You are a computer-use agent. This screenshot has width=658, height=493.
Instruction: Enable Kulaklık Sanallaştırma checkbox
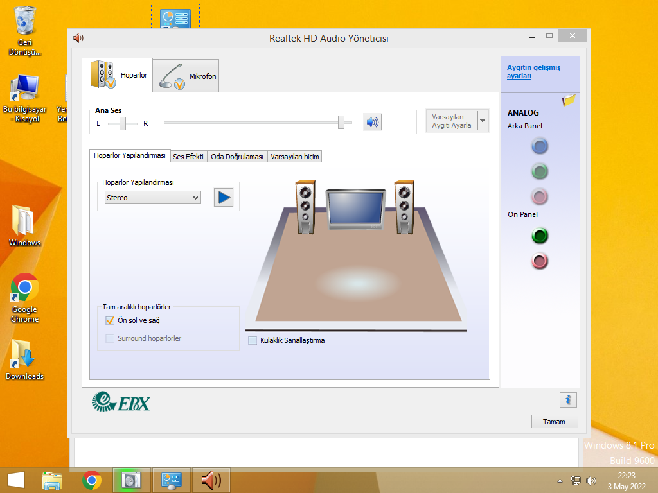point(253,340)
